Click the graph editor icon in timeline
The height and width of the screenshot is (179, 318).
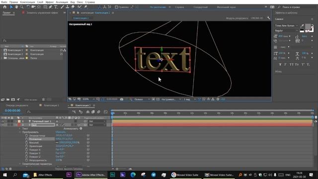pyautogui.click(x=106, y=112)
